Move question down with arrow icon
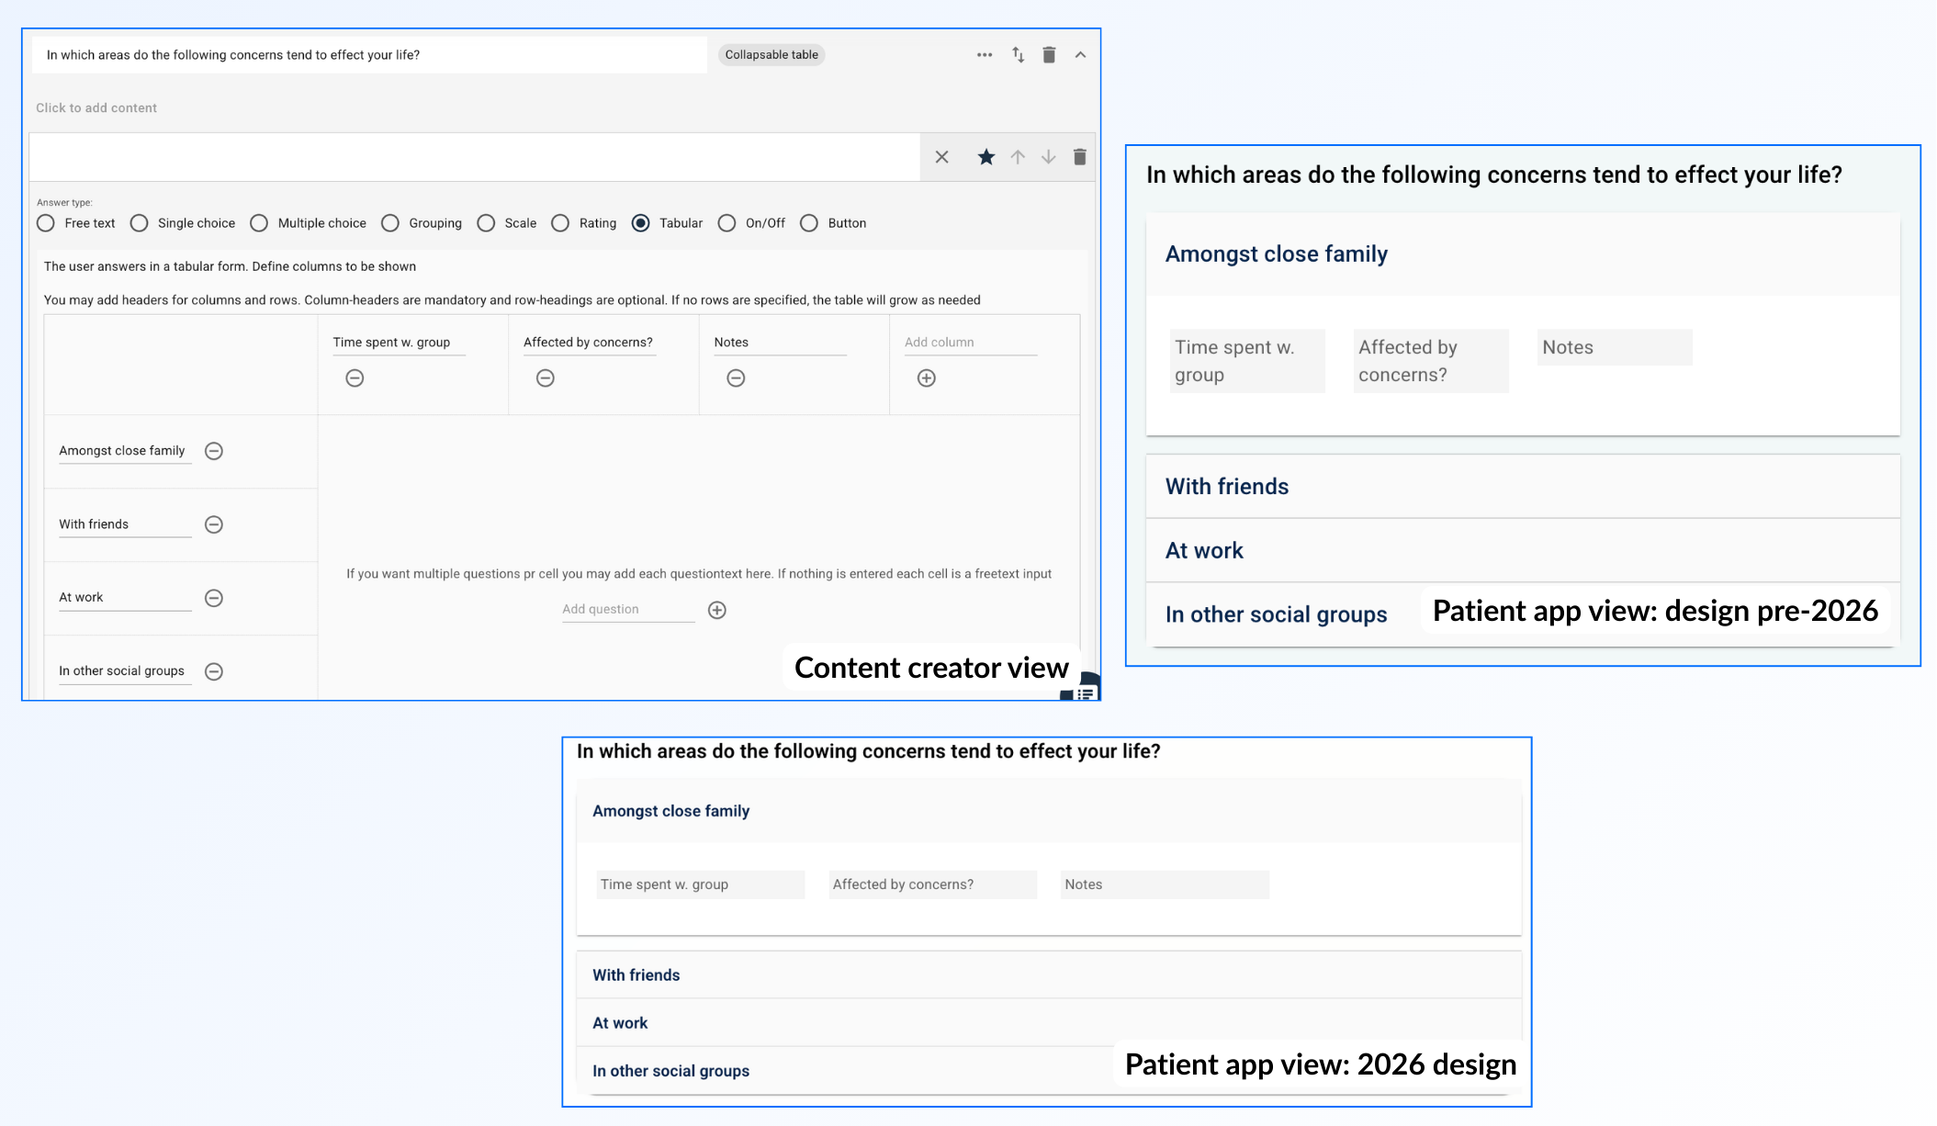This screenshot has height=1126, width=1937. click(x=1048, y=157)
